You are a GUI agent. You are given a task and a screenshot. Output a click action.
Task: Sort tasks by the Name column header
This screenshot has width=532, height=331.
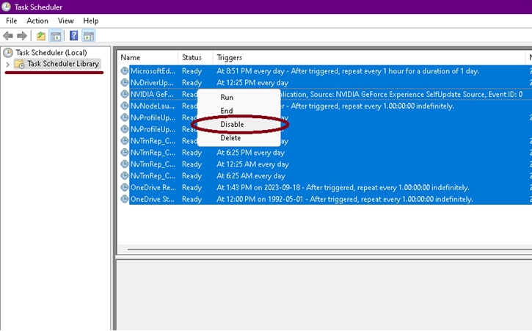pos(147,57)
